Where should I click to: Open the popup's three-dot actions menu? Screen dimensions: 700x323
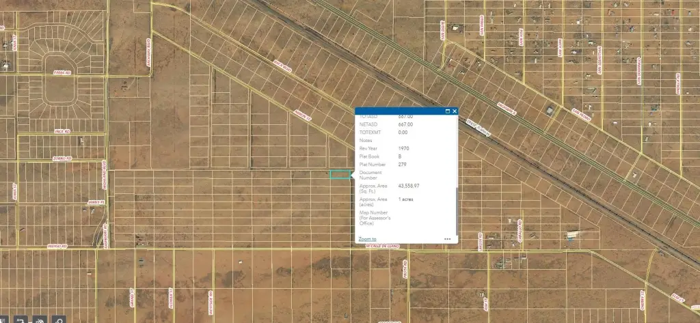coord(447,239)
